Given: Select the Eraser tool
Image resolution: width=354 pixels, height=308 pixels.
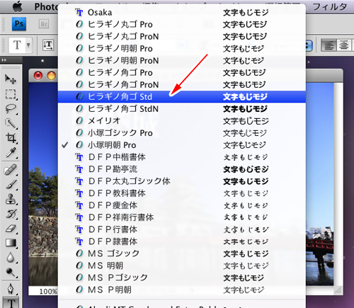Looking at the screenshot, I should pos(11,228).
